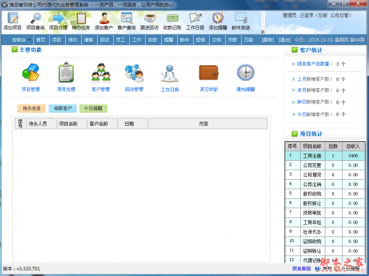Switch to the 待办任务 tab
Image resolution: width=369 pixels, height=276 pixels.
[31, 108]
